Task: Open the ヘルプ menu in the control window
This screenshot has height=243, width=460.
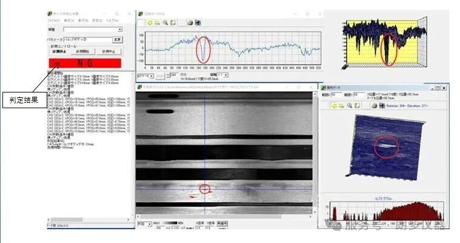Action: pyautogui.click(x=112, y=21)
